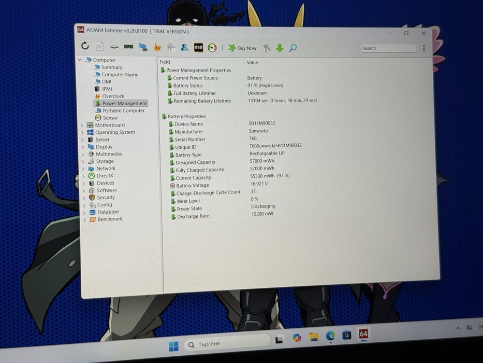Expand the Display node
This screenshot has width=483, height=363.
pos(82,147)
